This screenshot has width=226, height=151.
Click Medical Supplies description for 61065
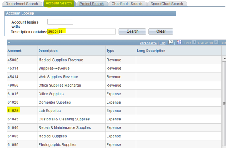(x=53, y=136)
